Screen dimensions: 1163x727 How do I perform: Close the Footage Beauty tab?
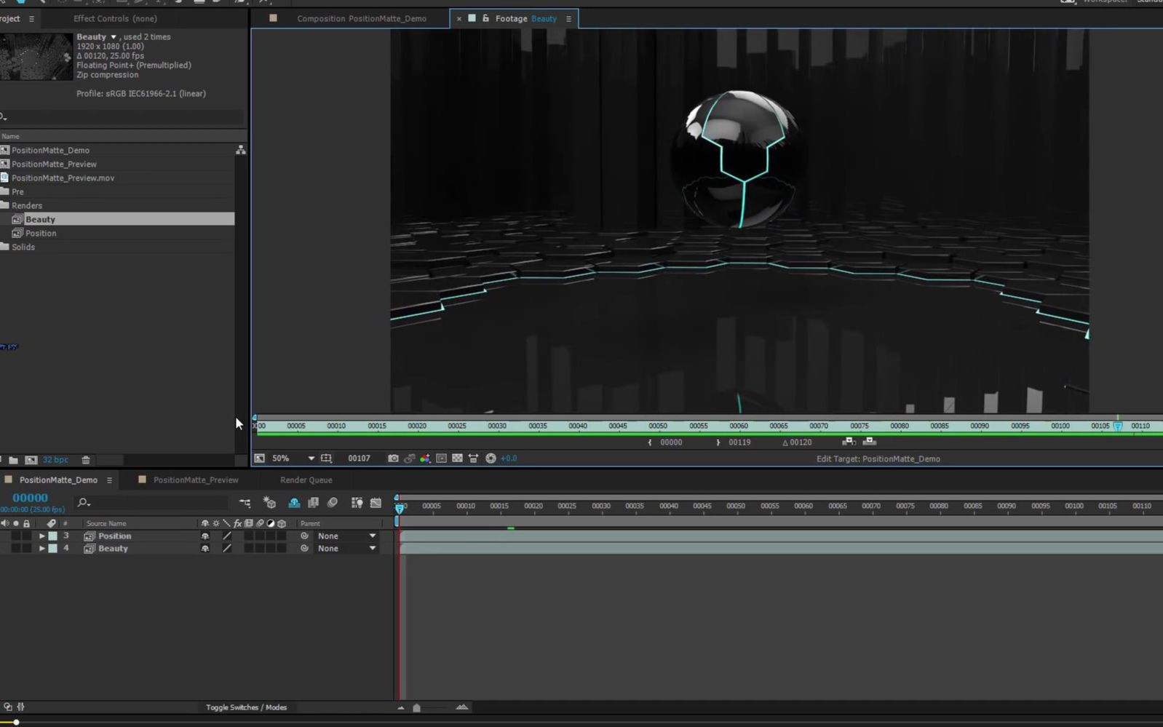click(459, 19)
